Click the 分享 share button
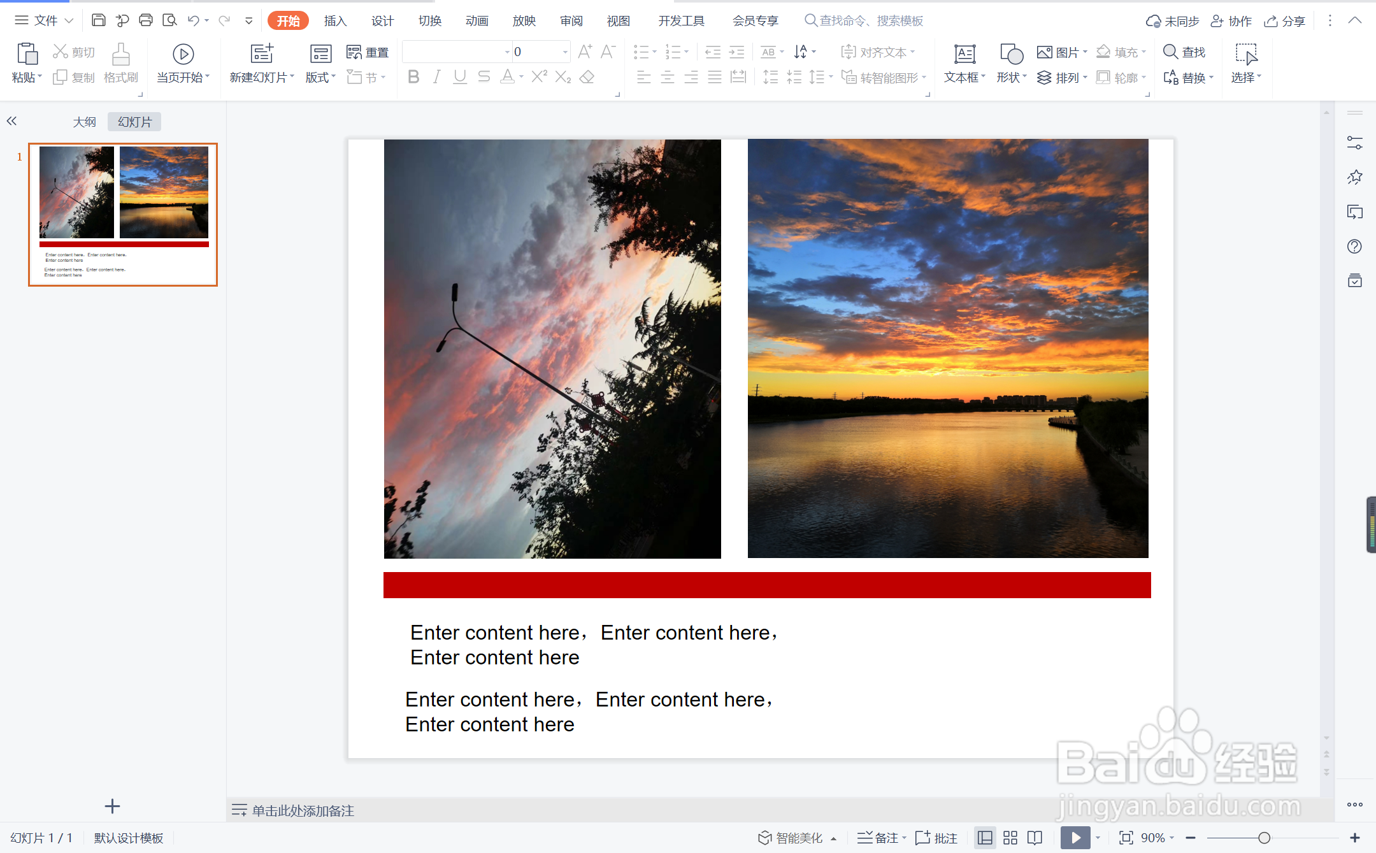 tap(1285, 21)
